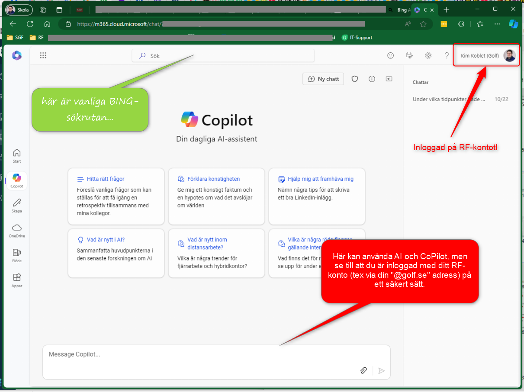Image resolution: width=524 pixels, height=392 pixels.
Task: Open the Favorites list icon
Action: click(479, 24)
